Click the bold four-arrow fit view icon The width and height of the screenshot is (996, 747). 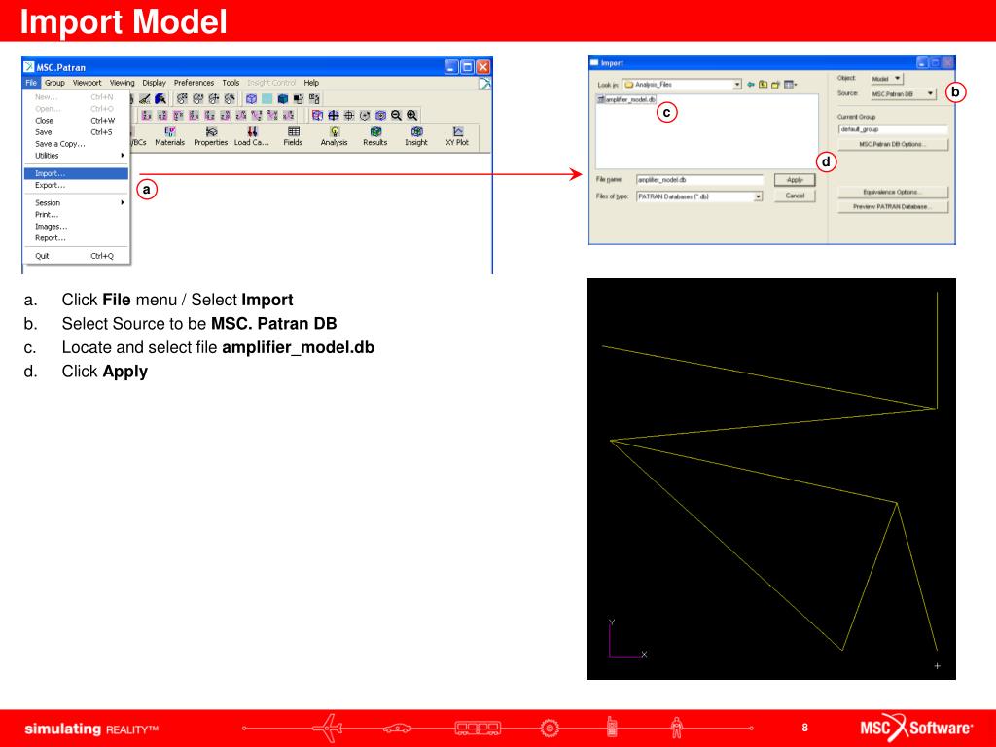[x=333, y=115]
